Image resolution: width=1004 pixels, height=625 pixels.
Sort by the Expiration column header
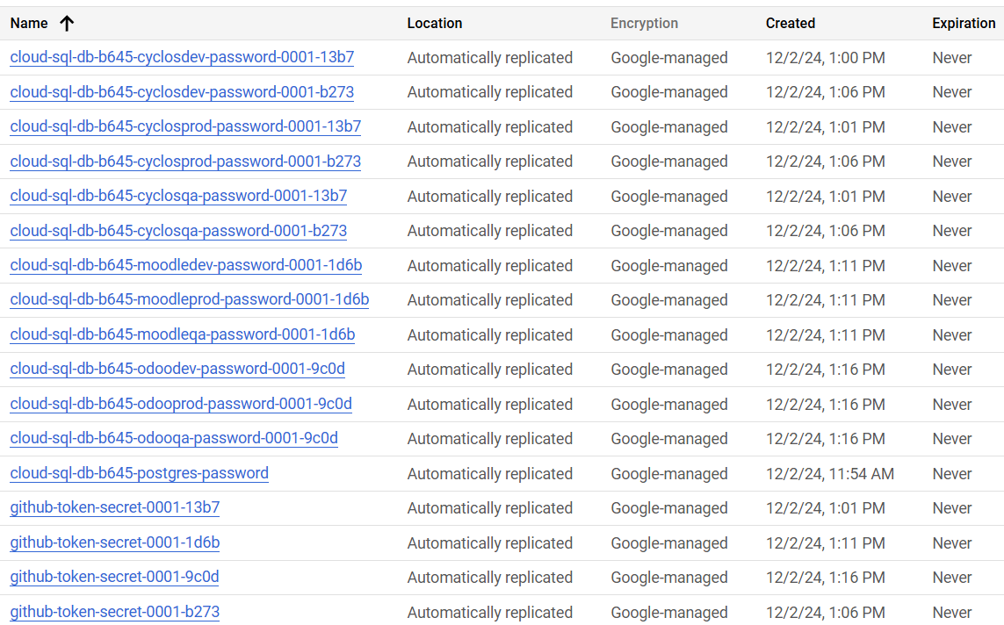pyautogui.click(x=964, y=24)
